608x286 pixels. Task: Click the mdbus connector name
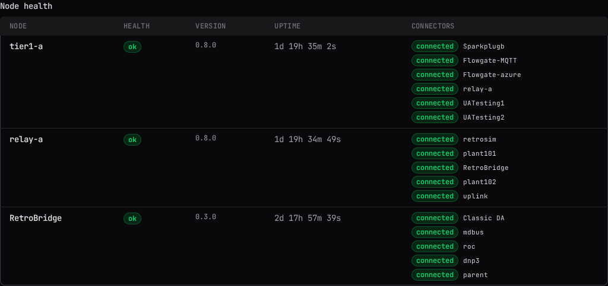(473, 232)
